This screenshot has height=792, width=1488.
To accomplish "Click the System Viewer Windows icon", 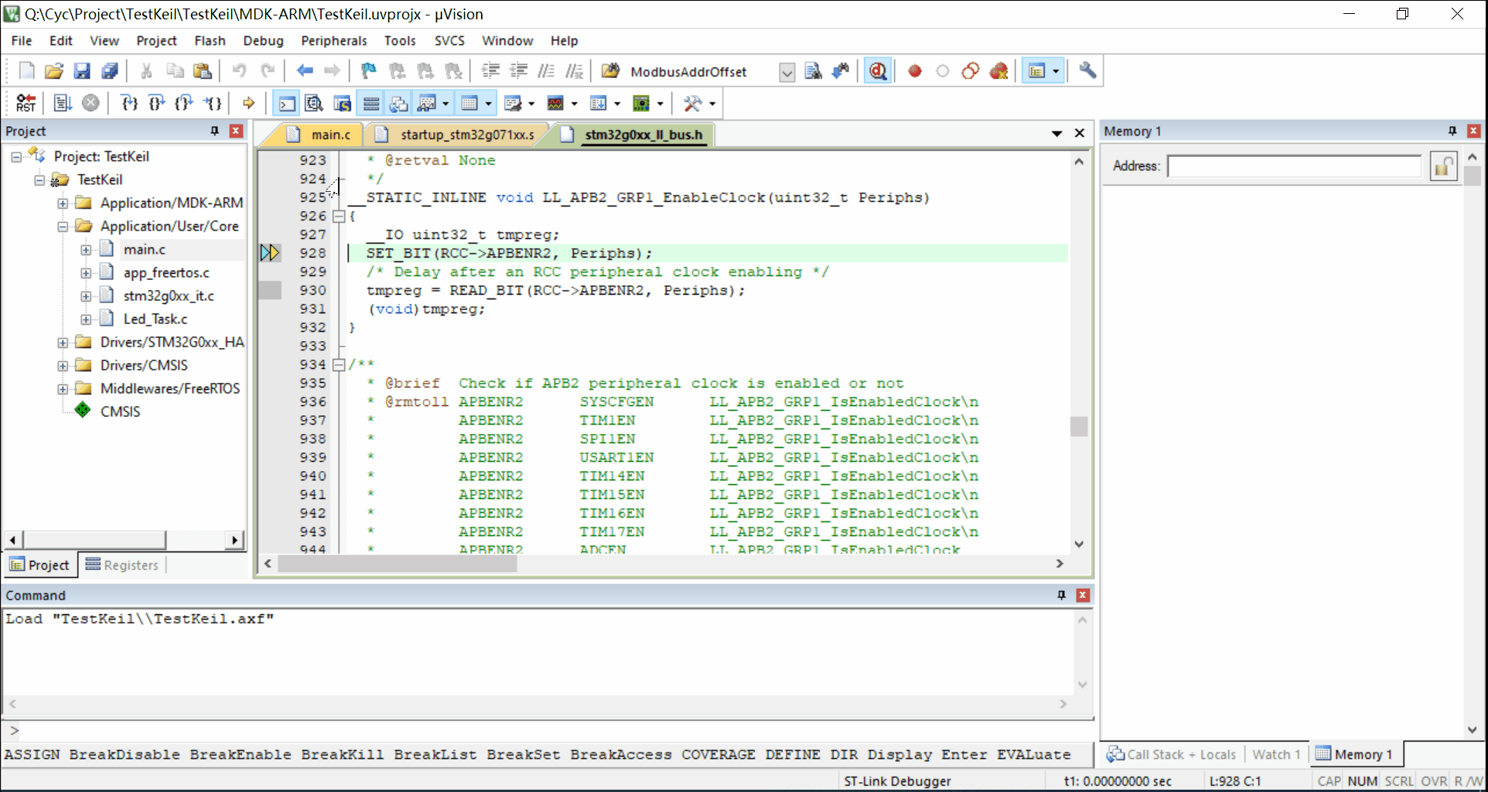I will [641, 103].
